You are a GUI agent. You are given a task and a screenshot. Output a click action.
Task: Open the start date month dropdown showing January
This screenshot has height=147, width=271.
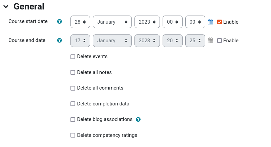tap(112, 22)
